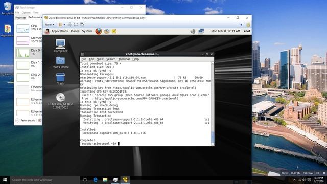Screen dimensions: 327x184
Task: Open Microsoft Edge from taskbar
Action: coord(95,180)
